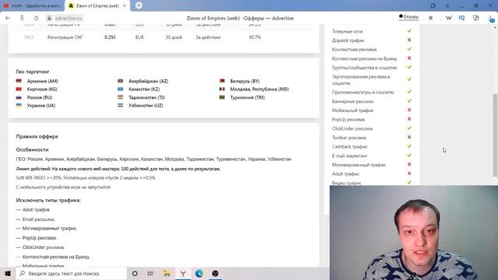
Task: Click the Kyrgyzstan flag icon
Action: click(x=19, y=89)
